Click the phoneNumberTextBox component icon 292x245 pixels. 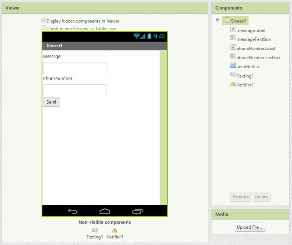point(233,56)
